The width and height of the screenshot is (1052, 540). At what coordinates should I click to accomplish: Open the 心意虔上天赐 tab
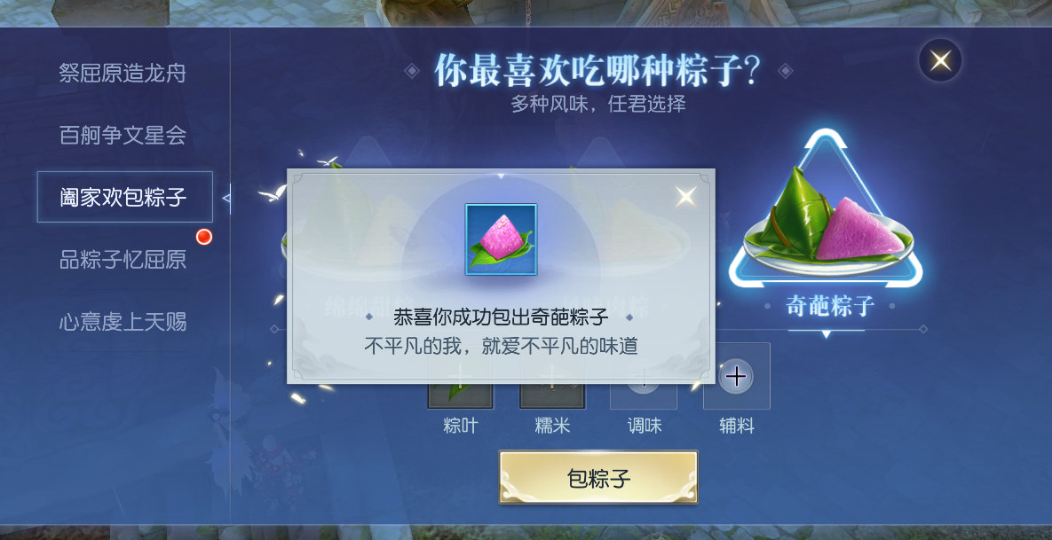(123, 322)
